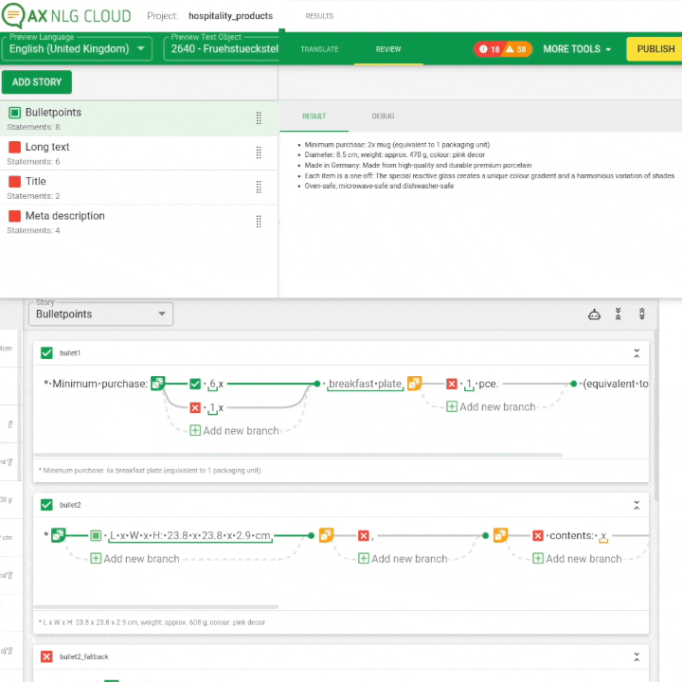Select the Meta description story row
682x682 pixels.
138,223
